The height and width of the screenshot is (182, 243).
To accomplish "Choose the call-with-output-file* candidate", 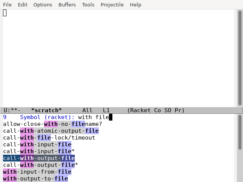I will pyautogui.click(x=41, y=165).
